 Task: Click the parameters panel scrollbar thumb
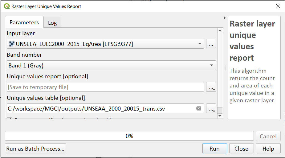point(220,110)
